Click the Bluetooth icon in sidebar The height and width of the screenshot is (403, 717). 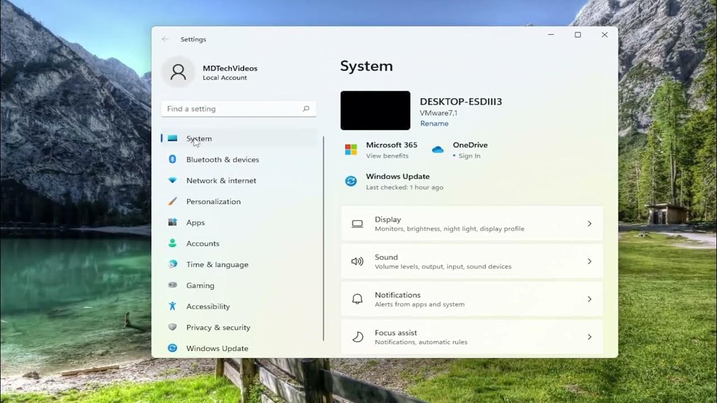coord(173,160)
